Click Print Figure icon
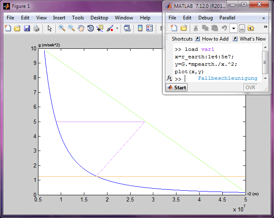Screen dimensions: 274x218 coord(36,28)
